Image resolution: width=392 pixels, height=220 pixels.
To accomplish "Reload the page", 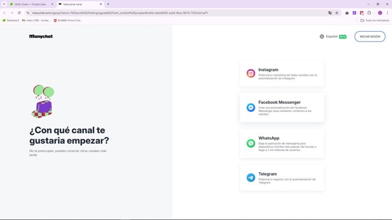I will (x=19, y=13).
